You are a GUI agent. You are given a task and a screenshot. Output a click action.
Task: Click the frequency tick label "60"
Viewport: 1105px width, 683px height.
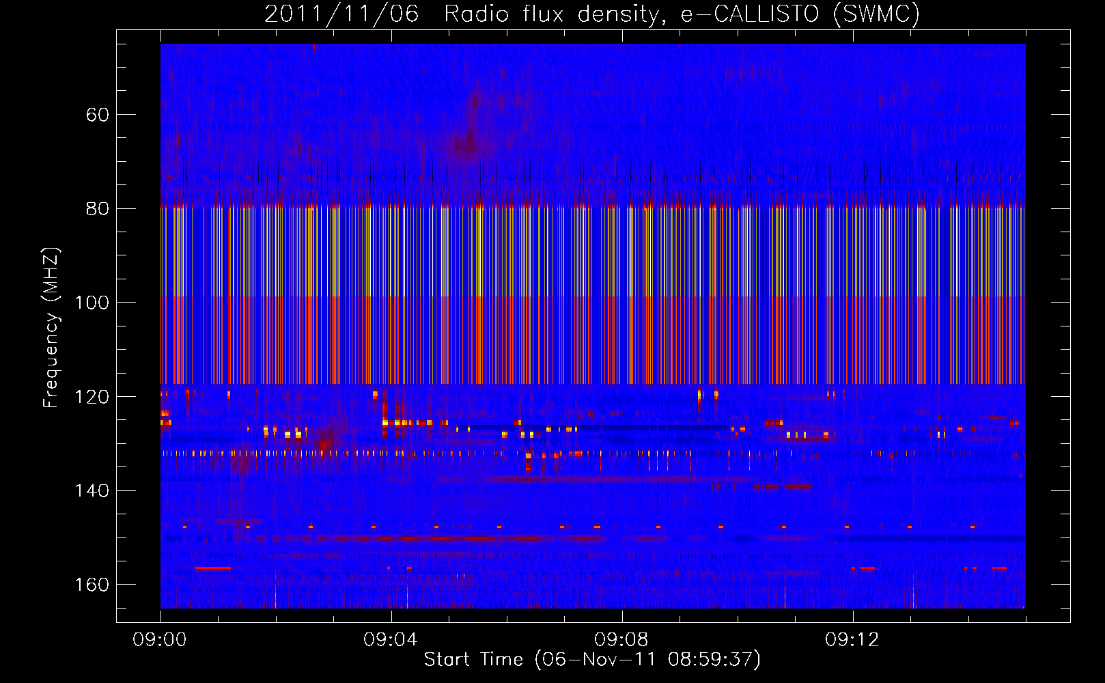(x=97, y=115)
